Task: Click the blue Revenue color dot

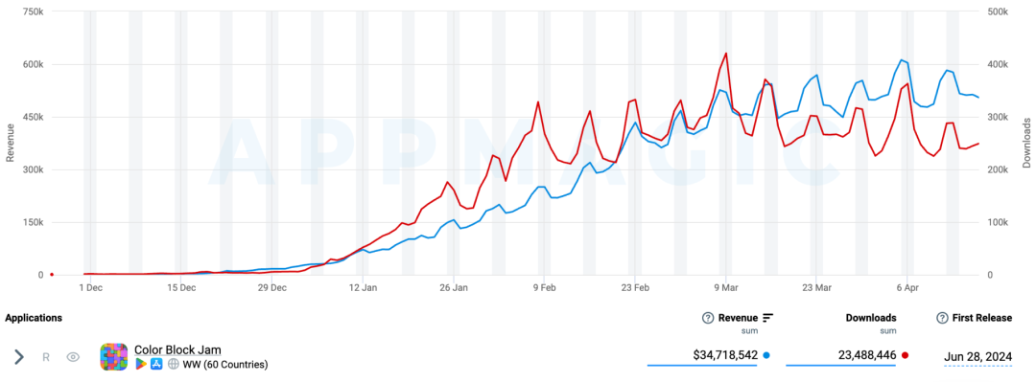Action: pos(766,355)
